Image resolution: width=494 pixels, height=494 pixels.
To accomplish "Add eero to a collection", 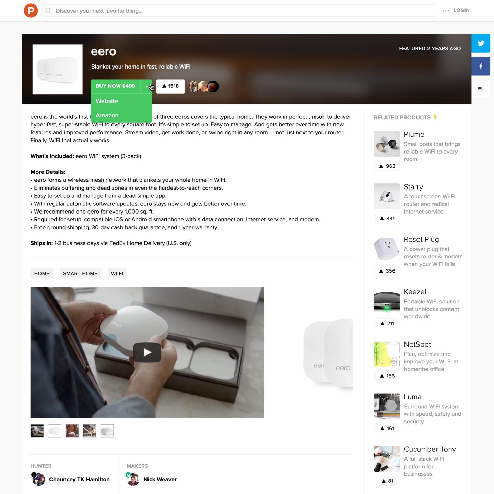I will tap(481, 89).
